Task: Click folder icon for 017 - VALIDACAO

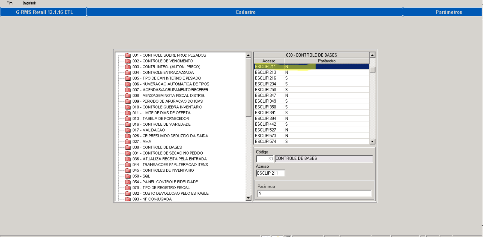Action: coord(128,130)
